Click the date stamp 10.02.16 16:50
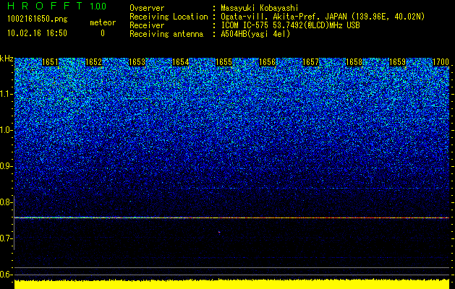The width and height of the screenshot is (455, 289). coord(38,33)
